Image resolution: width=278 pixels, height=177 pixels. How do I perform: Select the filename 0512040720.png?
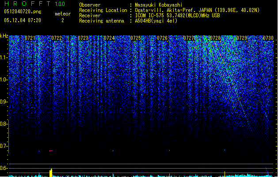[x=23, y=12]
